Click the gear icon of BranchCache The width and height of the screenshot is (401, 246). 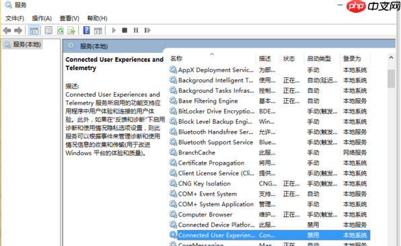[x=173, y=153]
